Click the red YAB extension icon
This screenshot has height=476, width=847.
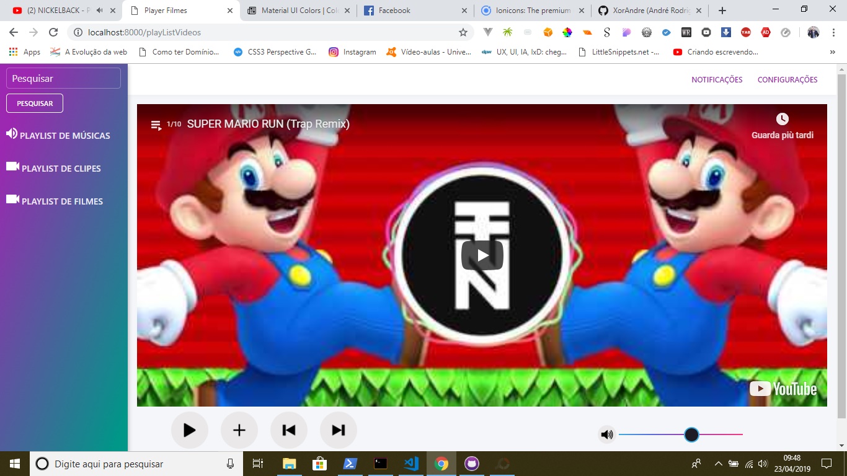(746, 32)
